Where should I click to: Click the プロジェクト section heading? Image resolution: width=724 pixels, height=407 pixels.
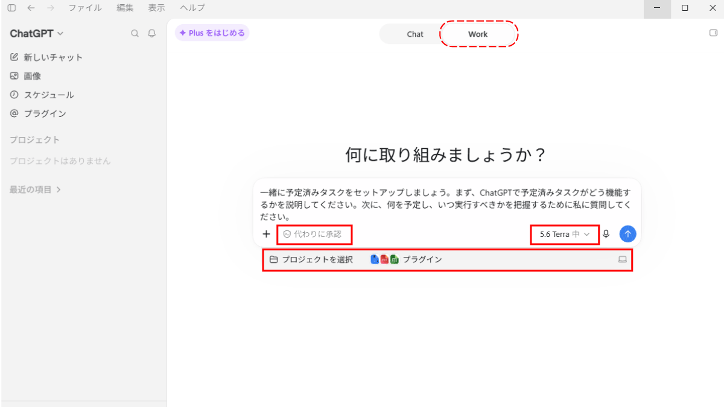(x=34, y=140)
